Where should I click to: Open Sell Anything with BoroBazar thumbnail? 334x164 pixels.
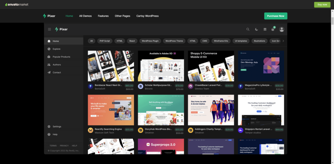click(x=161, y=110)
